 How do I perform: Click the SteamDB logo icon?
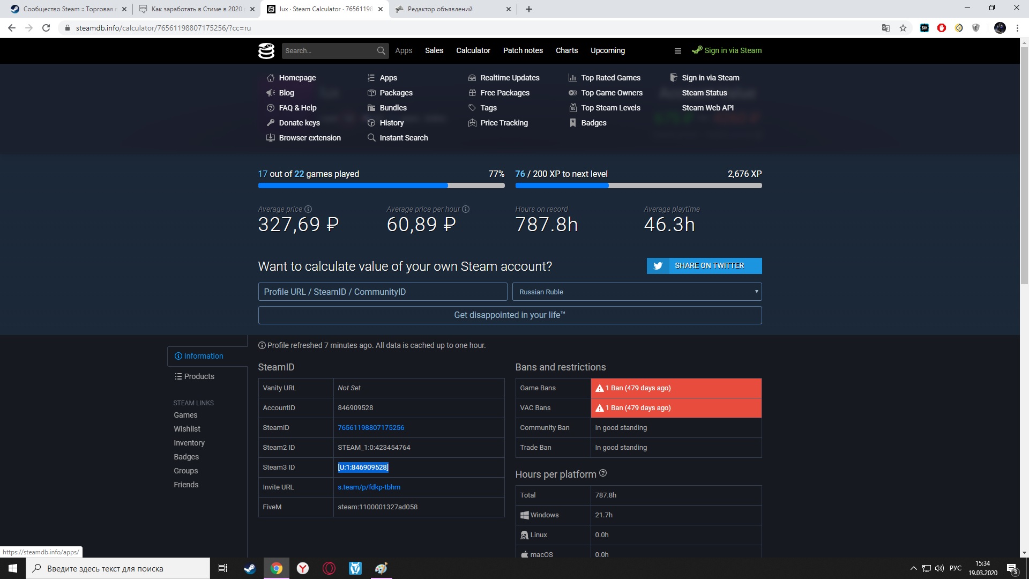point(266,50)
